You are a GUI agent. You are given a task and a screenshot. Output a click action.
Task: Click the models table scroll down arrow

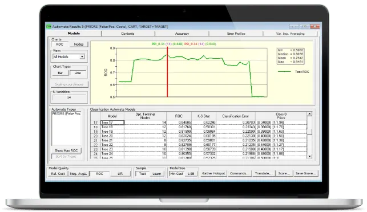[x=309, y=156]
